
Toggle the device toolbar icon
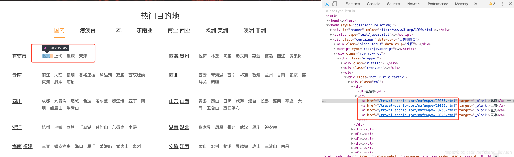pos(334,4)
